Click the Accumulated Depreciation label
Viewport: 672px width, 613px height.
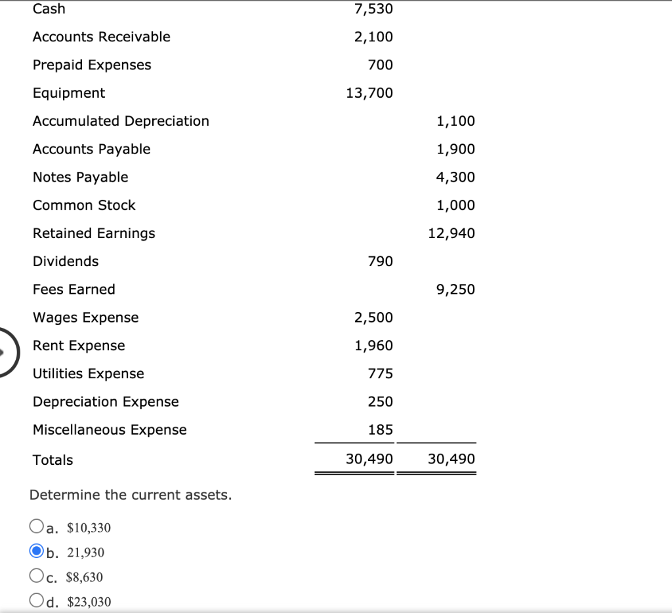click(121, 121)
